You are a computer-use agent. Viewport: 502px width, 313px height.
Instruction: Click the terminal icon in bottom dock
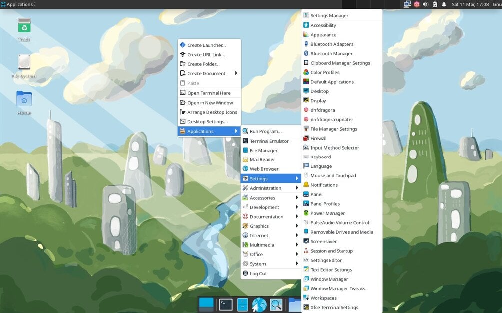[226, 305]
